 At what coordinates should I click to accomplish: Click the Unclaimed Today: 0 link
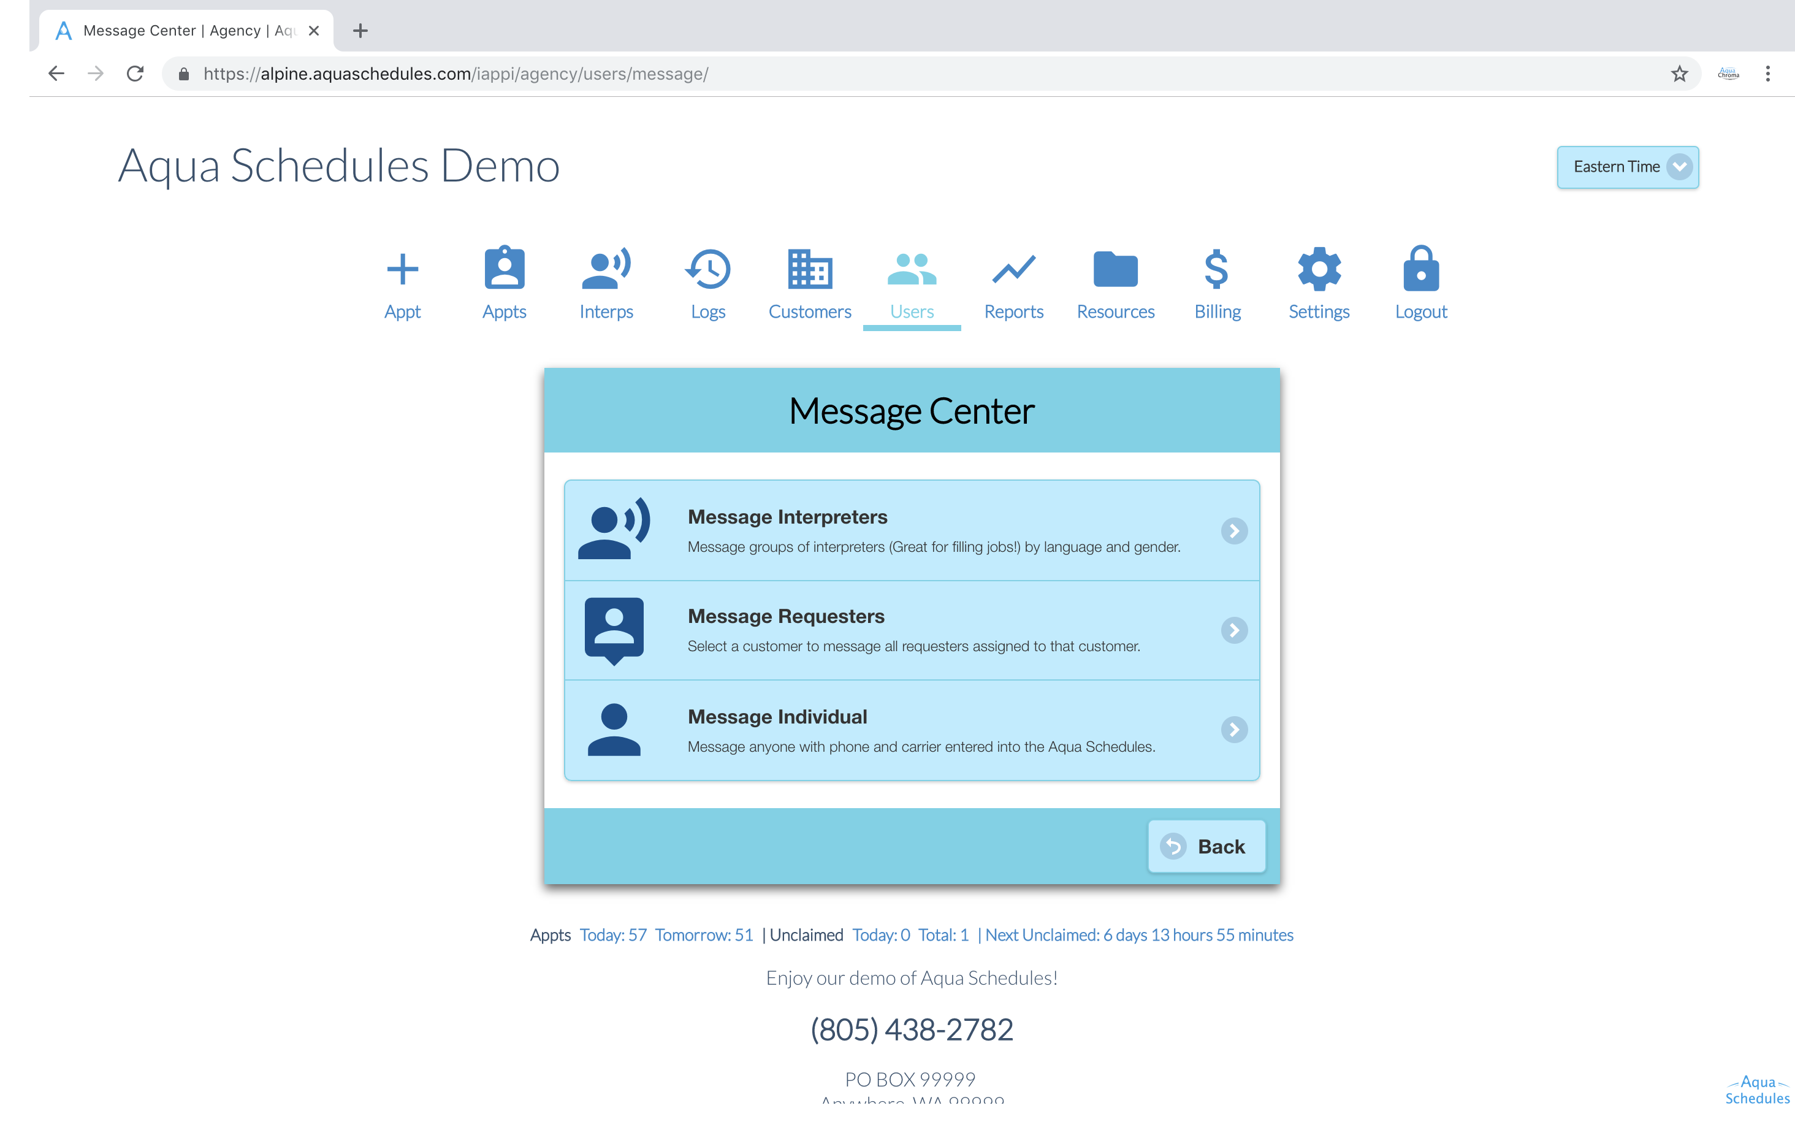coord(881,935)
